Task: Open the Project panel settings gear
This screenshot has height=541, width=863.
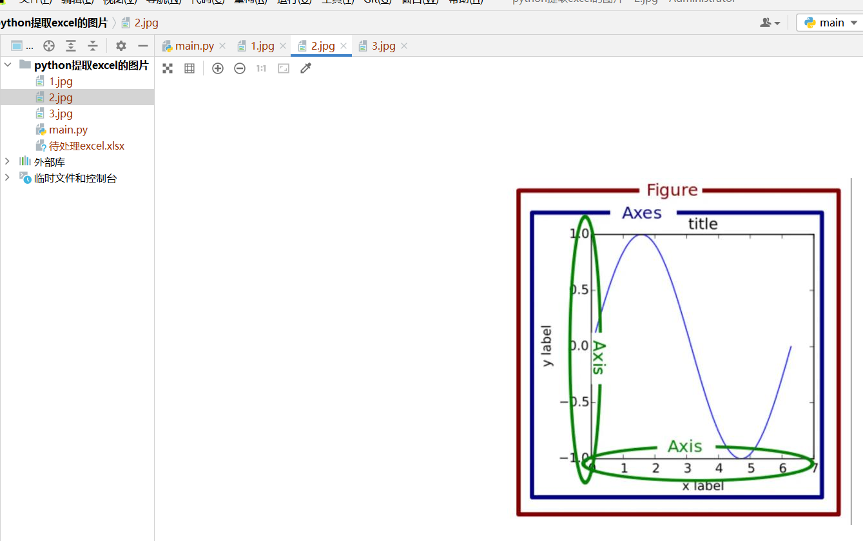Action: tap(121, 46)
